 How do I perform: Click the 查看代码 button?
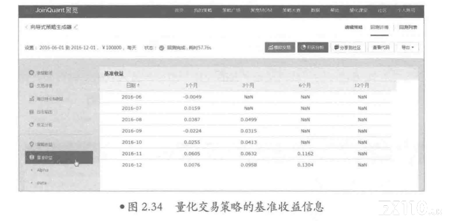[381, 48]
